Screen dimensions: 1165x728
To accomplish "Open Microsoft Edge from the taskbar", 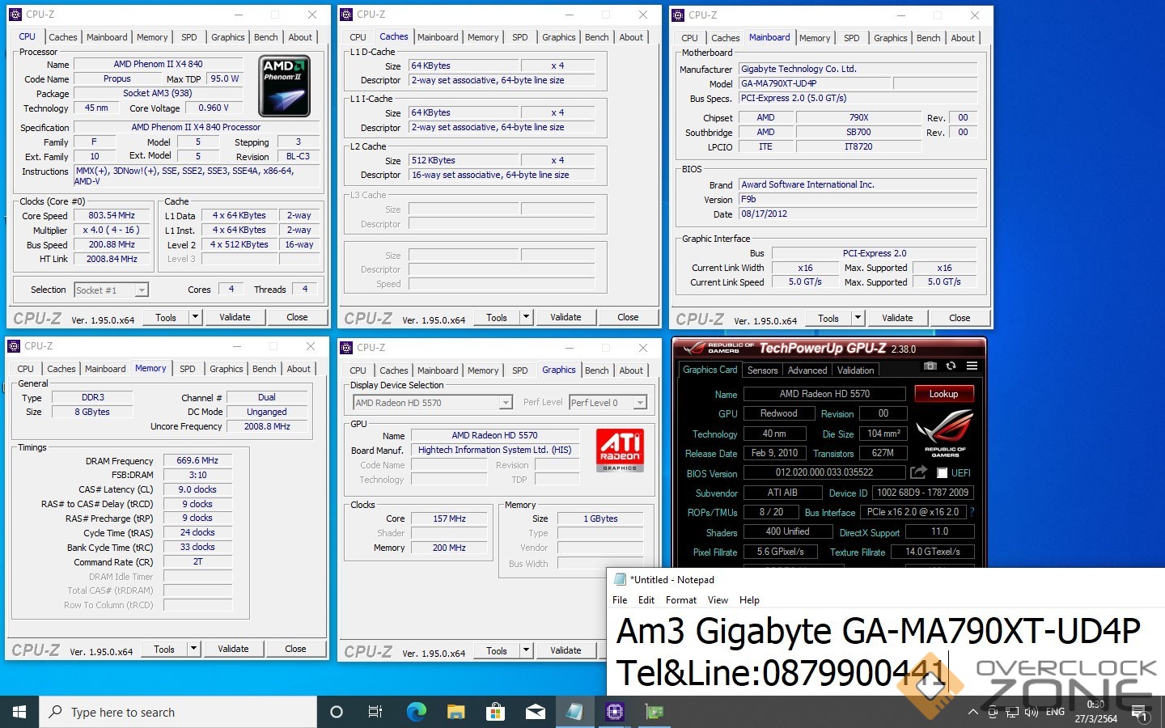I will 416,712.
